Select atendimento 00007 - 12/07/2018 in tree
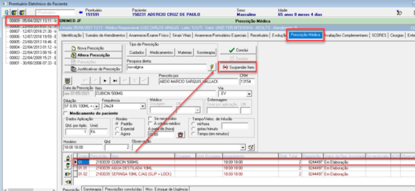This screenshot has height=191, width=415. (33, 31)
